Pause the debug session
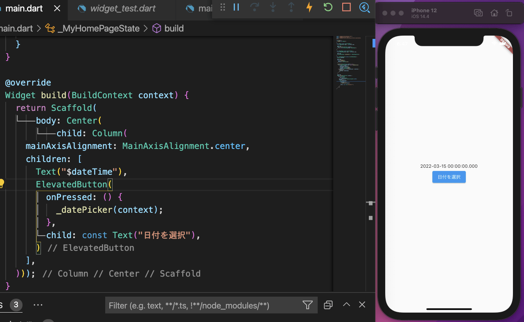Viewport: 524px width, 322px height. point(236,7)
